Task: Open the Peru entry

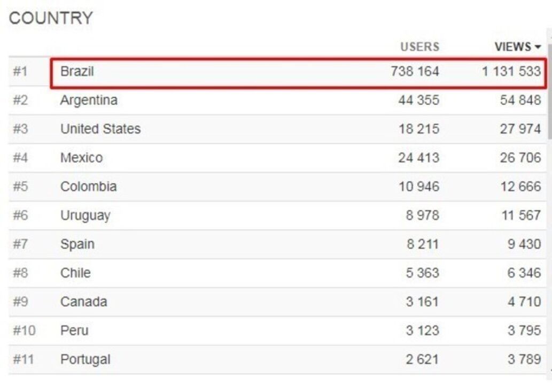Action: 74,331
